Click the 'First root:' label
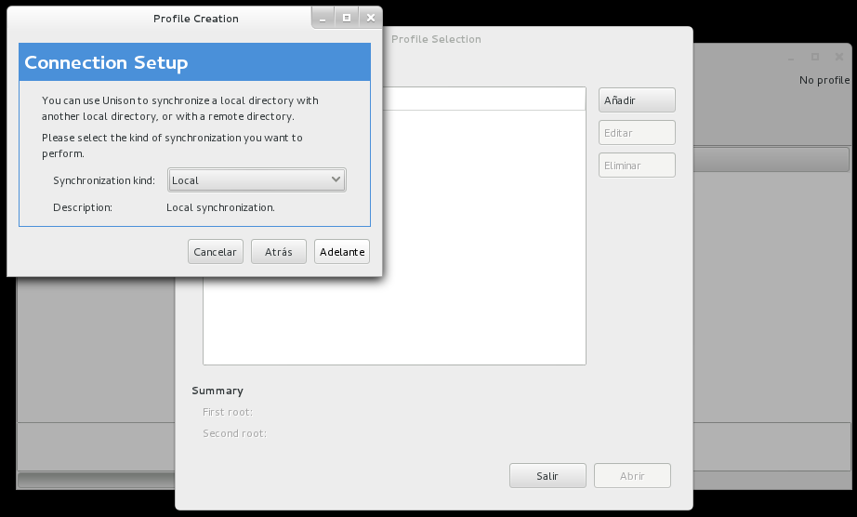Screen dimensions: 857x517 (x=228, y=412)
